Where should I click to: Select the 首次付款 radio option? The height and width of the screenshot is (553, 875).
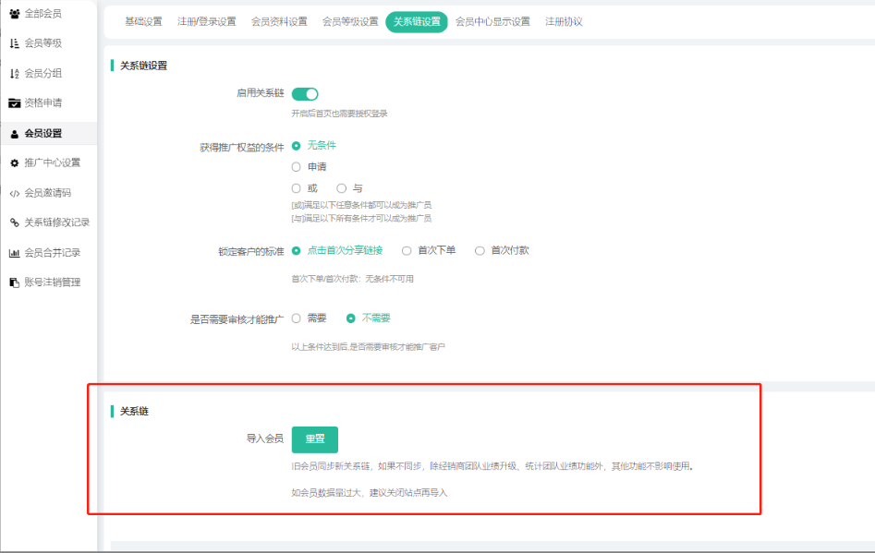(x=480, y=250)
